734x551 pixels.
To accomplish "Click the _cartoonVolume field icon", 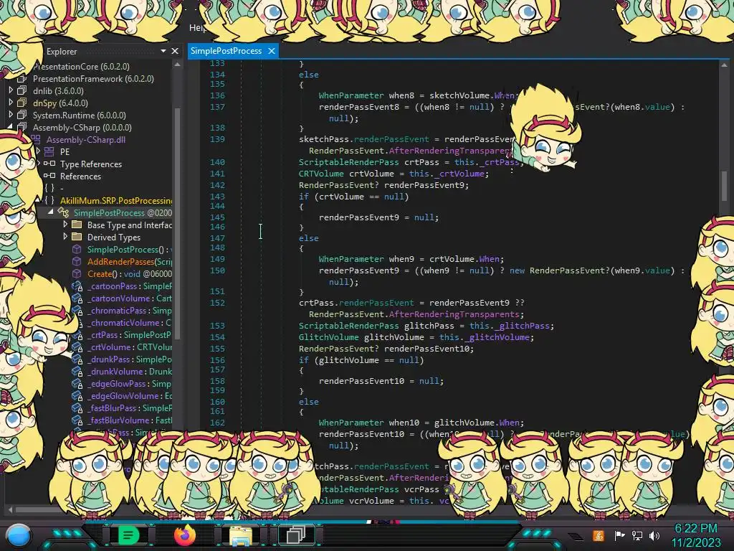I will (x=77, y=298).
